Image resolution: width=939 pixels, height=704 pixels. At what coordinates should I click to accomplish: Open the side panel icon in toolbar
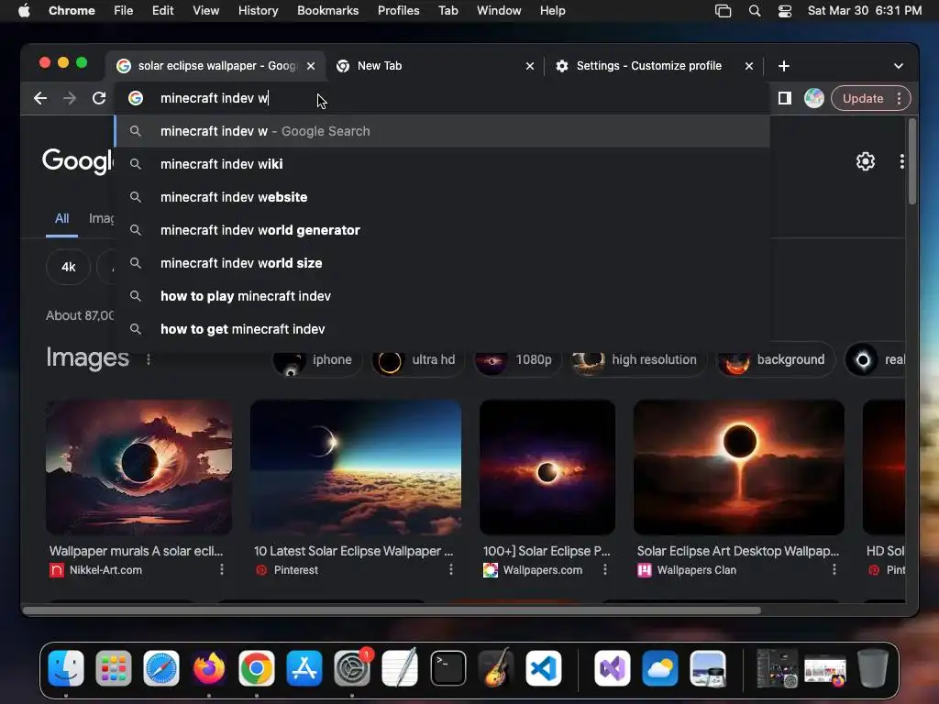(785, 98)
